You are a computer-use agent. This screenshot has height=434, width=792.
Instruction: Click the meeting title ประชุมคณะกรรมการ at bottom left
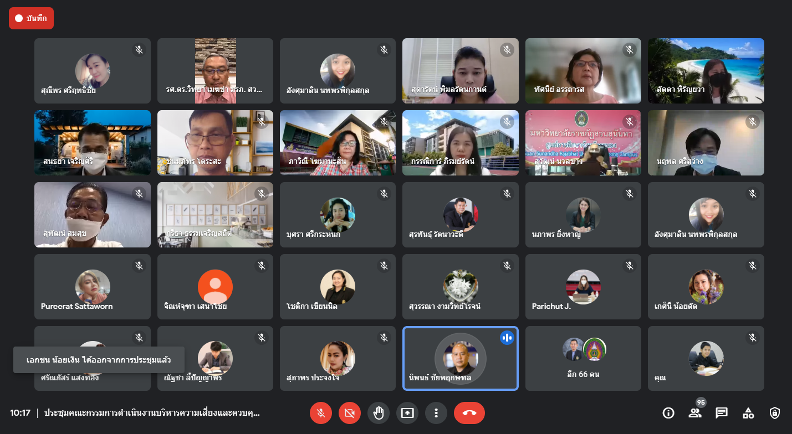tap(152, 413)
